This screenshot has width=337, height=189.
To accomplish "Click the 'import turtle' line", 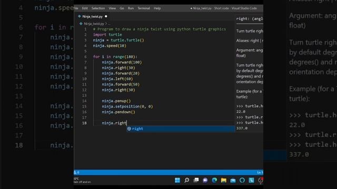I will point(107,35).
